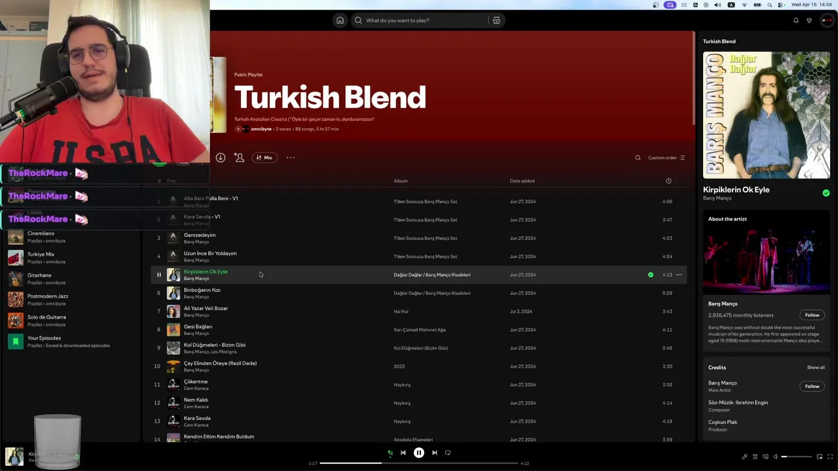Image resolution: width=838 pixels, height=471 pixels.
Task: Click the Gamzedeyim track row
Action: [419, 238]
